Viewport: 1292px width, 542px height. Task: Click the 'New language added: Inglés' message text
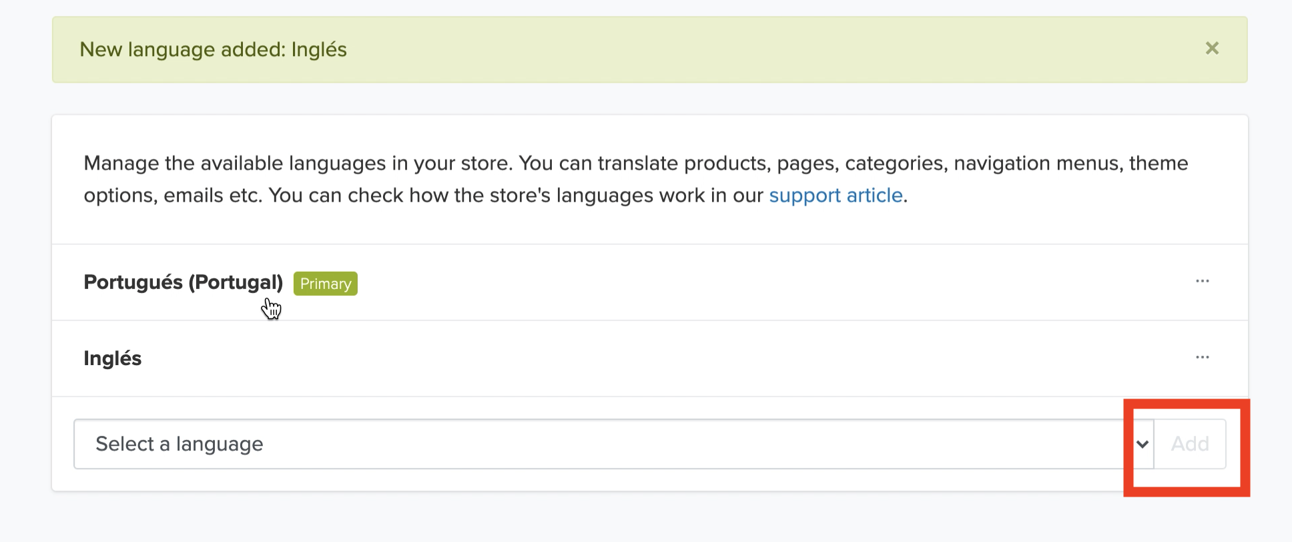point(213,50)
